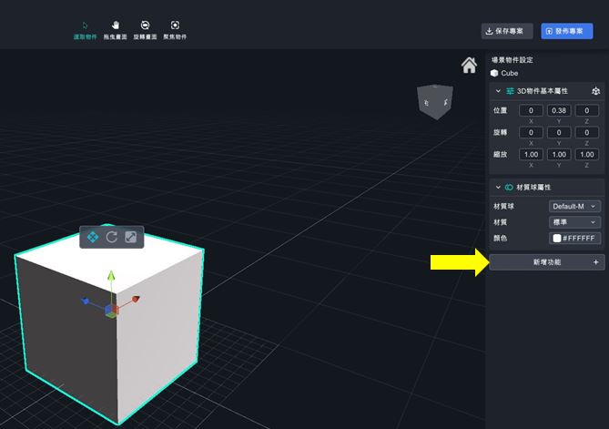The height and width of the screenshot is (429, 609).
Task: Click the red X-axis arrow handle
Action: click(135, 299)
